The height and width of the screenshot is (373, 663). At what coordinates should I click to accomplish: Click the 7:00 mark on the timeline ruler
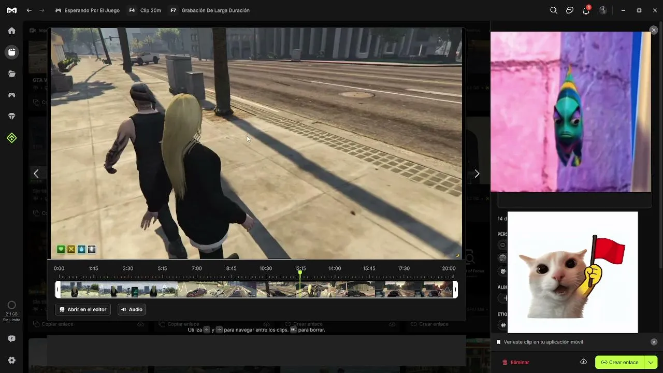(197, 268)
